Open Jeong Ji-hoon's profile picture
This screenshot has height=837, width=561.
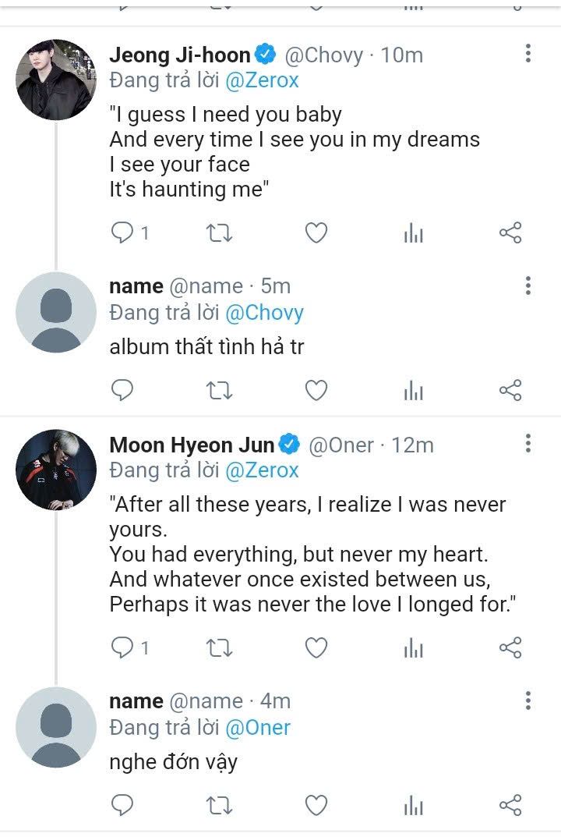click(56, 80)
